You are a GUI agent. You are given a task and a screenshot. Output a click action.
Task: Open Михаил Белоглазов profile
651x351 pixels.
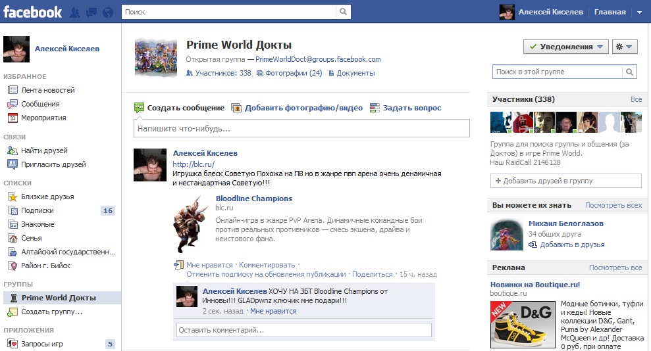[x=566, y=223]
